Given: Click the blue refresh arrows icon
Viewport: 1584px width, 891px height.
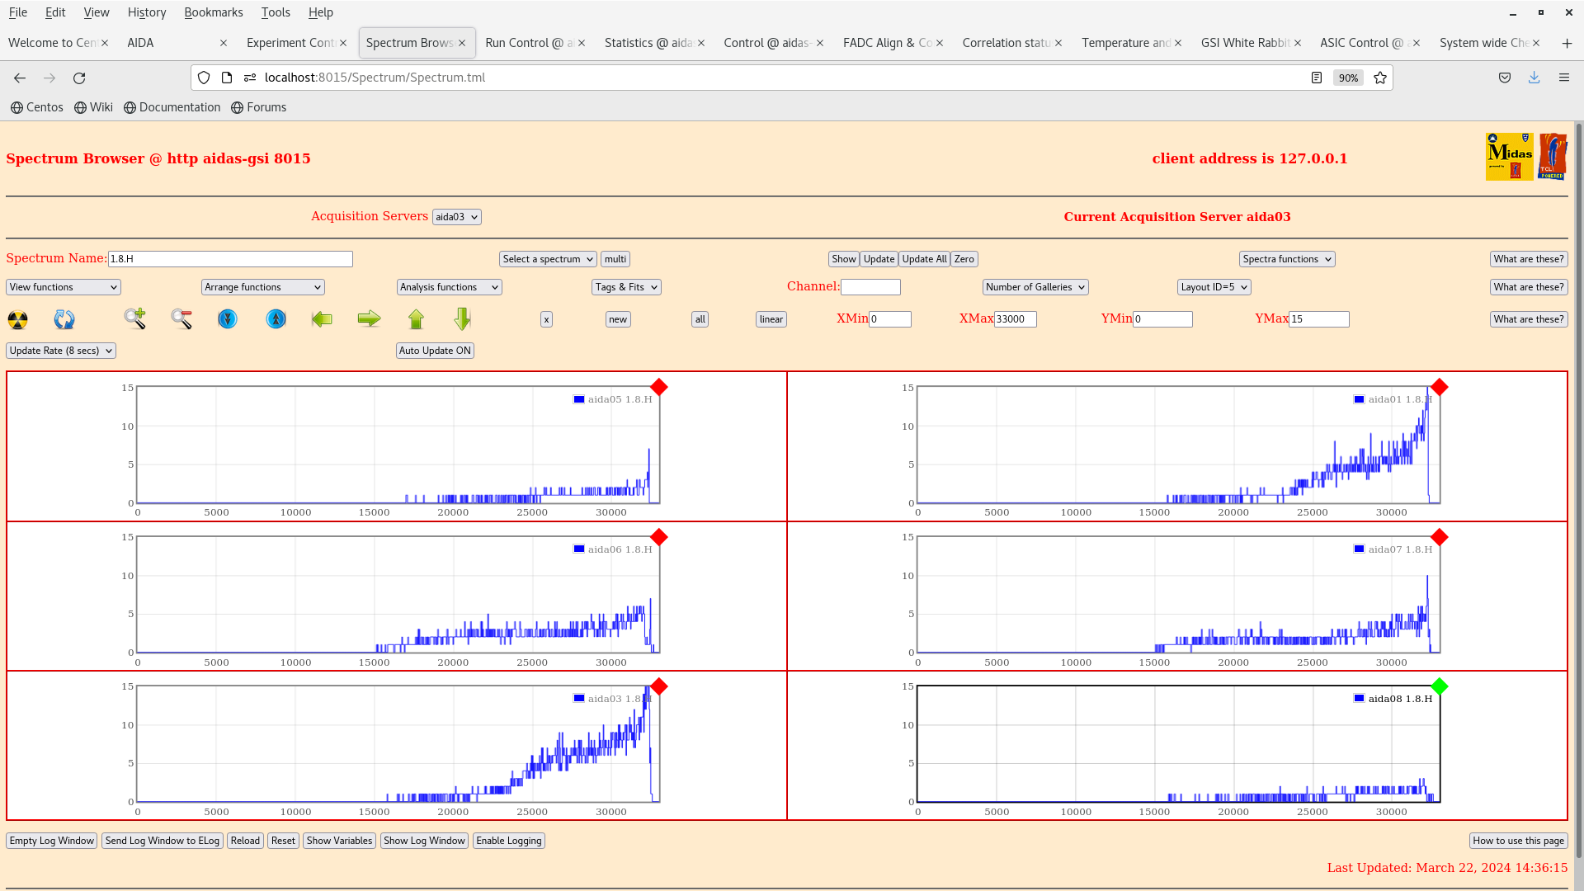Looking at the screenshot, I should (x=64, y=319).
